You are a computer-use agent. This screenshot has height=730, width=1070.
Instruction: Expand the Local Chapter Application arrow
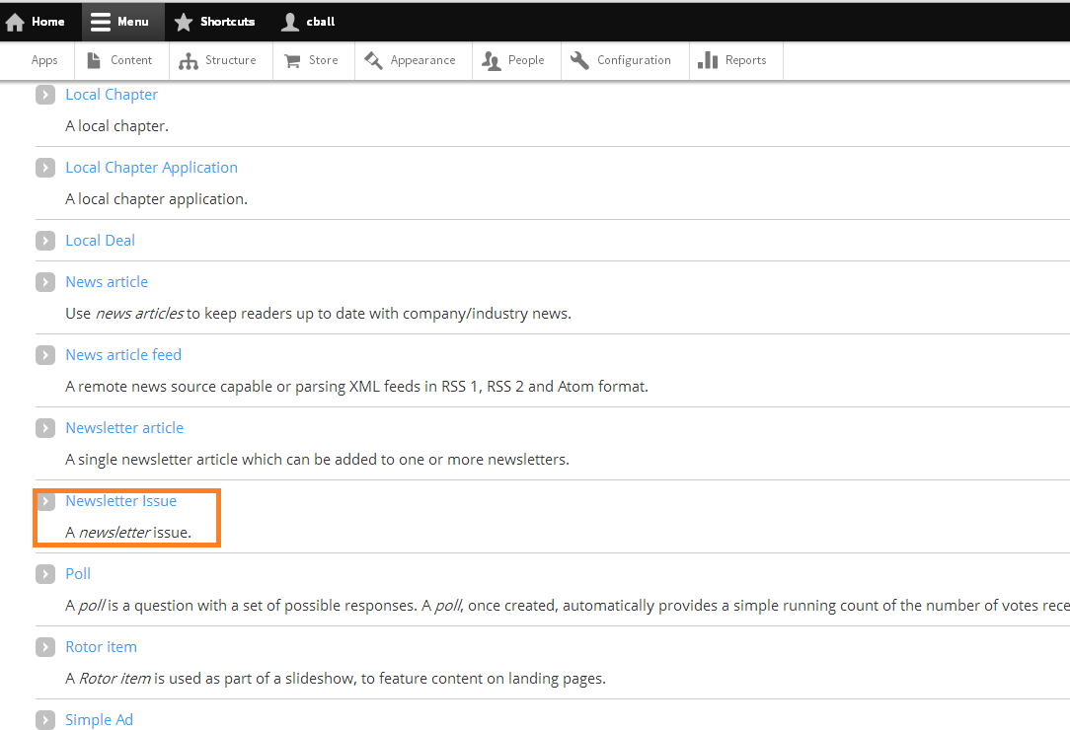(x=45, y=168)
